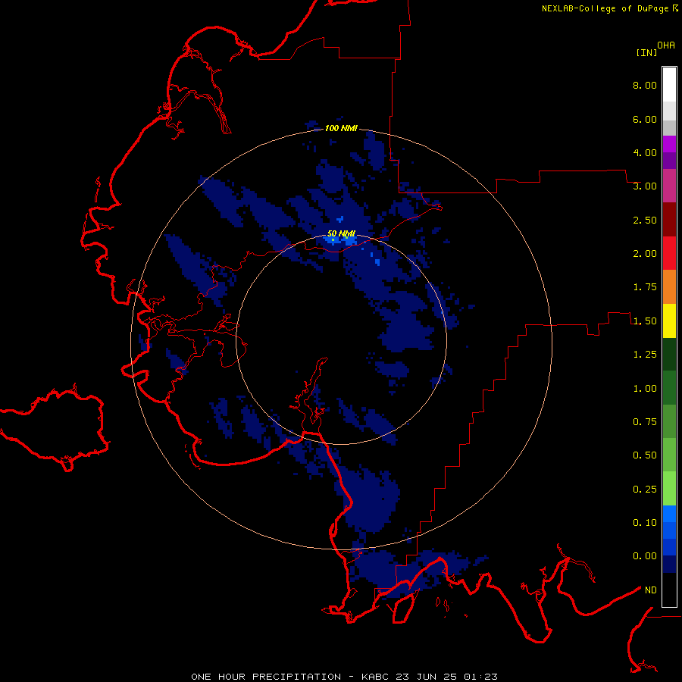Click the 1.00 legend value
The height and width of the screenshot is (682, 682).
click(645, 389)
